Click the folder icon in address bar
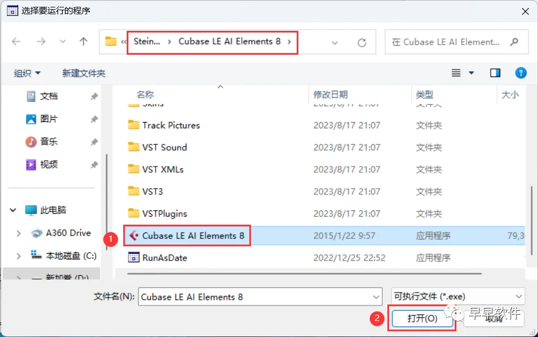538x337 pixels. pyautogui.click(x=111, y=42)
